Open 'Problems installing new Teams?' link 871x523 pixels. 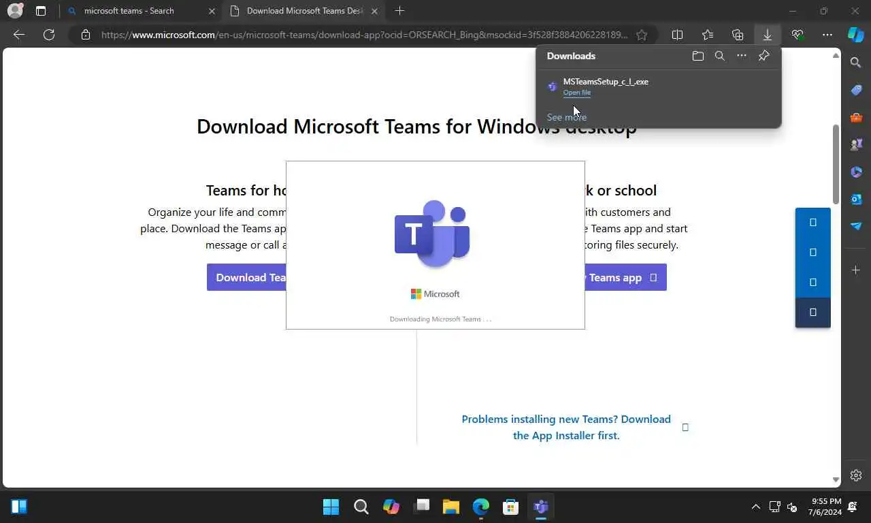tap(566, 427)
